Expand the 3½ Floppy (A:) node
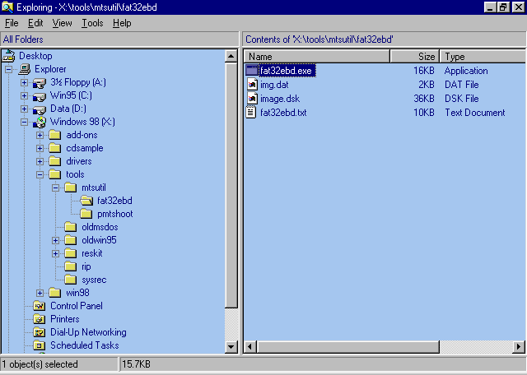 pos(24,82)
